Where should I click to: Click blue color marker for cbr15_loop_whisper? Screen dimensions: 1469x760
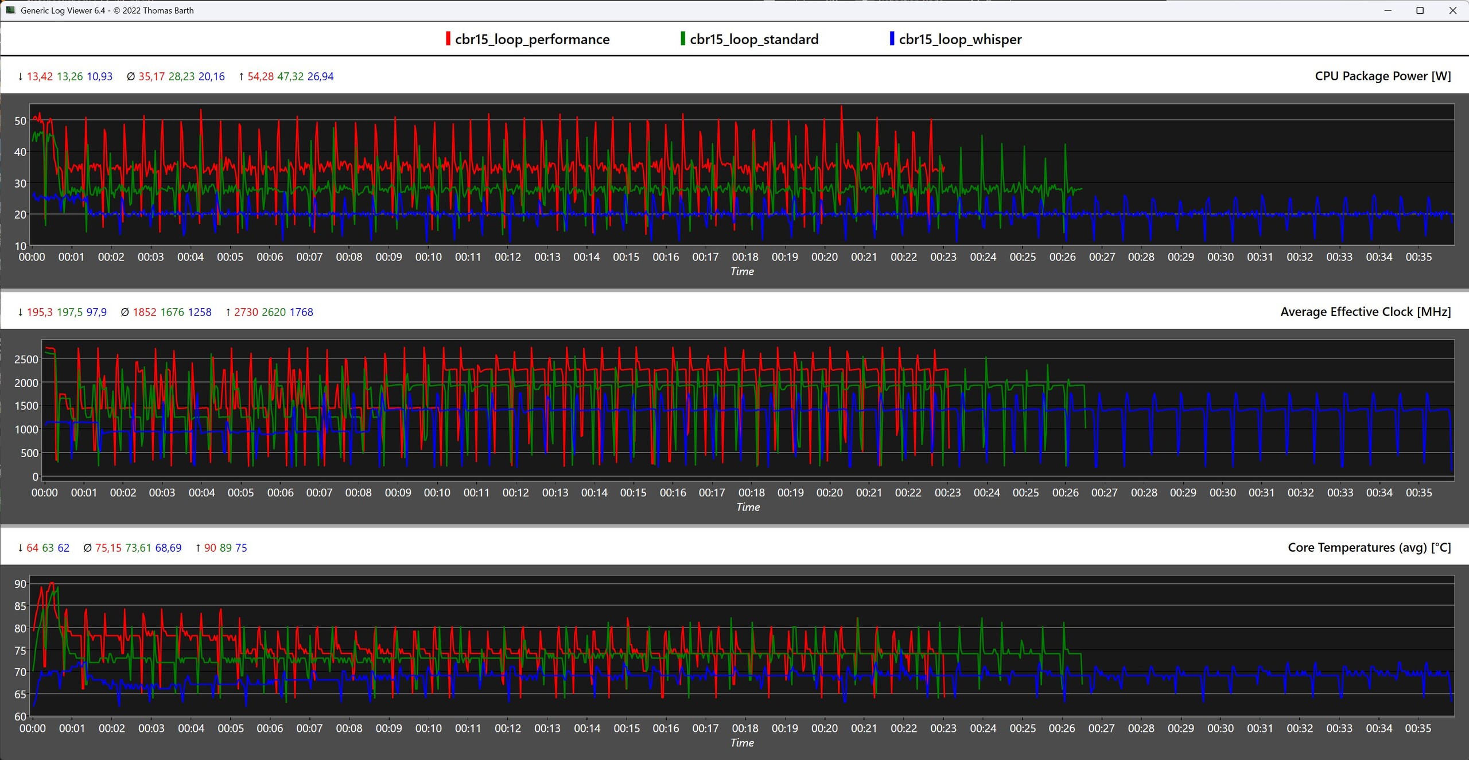pos(891,38)
